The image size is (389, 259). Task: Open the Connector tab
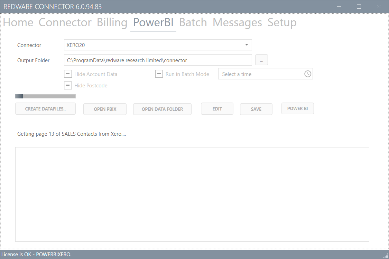65,22
